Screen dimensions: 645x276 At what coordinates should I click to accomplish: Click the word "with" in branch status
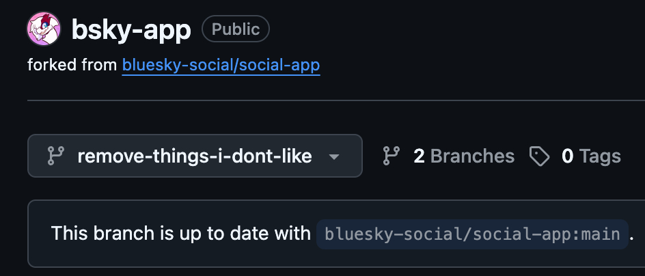292,234
